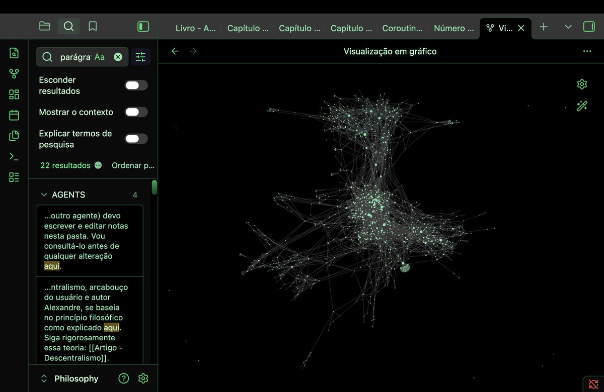This screenshot has width=604, height=392.
Task: Collapse the AGENTS results group
Action: (x=44, y=195)
